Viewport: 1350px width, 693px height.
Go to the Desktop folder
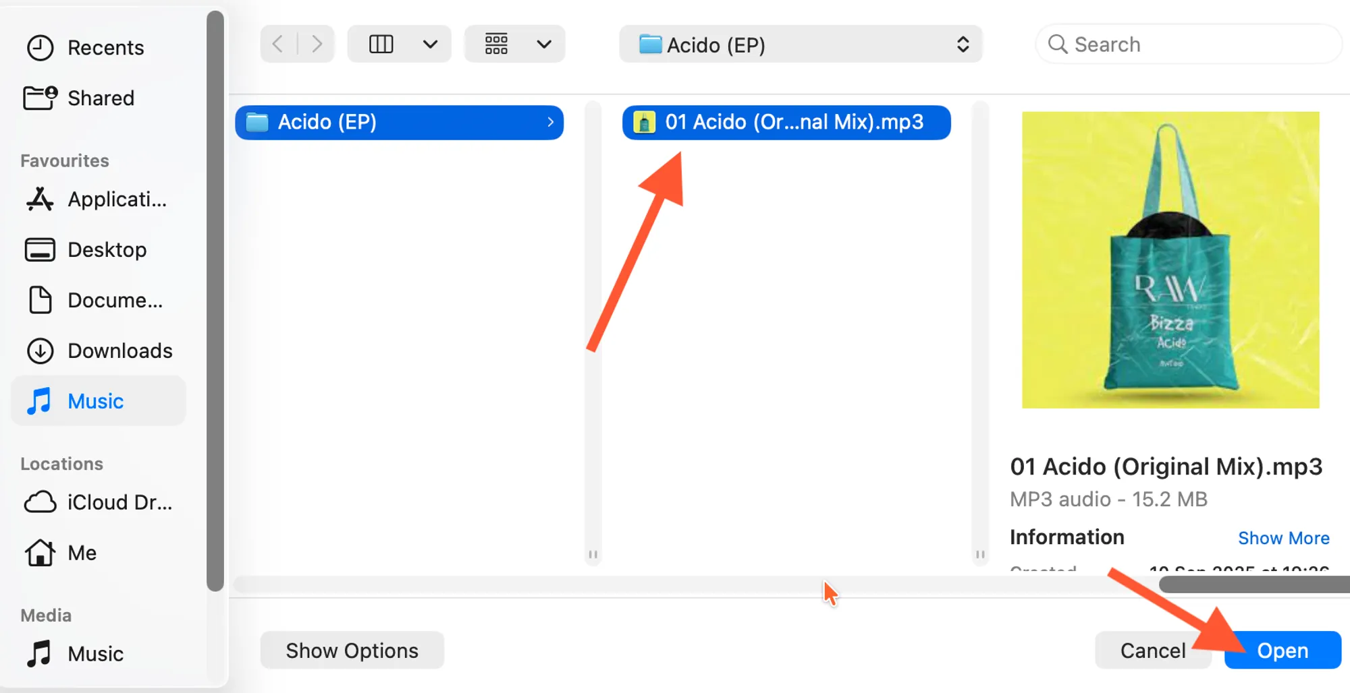(86, 250)
